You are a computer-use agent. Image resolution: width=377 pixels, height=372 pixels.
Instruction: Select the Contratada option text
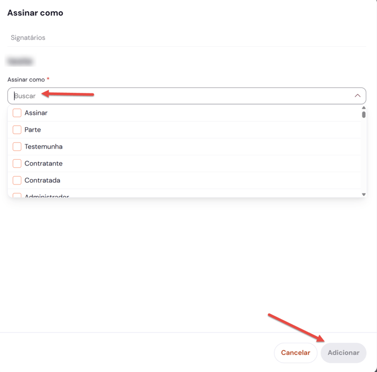pyautogui.click(x=42, y=180)
